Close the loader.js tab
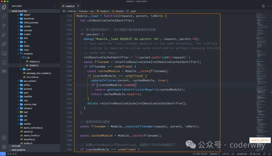The image size is (272, 156). [78, 6]
